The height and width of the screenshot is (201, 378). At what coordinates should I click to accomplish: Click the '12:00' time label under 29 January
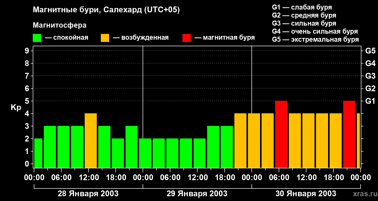pos(197,178)
